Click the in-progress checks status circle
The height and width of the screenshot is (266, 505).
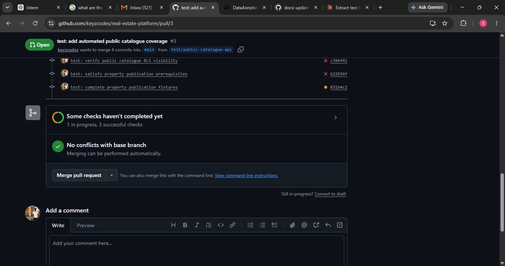tap(58, 118)
